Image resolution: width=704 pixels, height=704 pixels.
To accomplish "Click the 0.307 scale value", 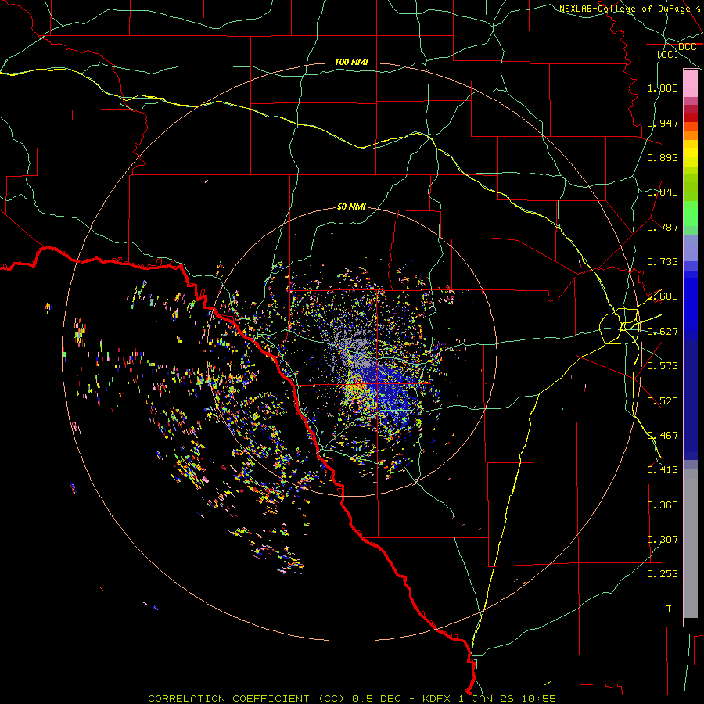I will pos(663,540).
